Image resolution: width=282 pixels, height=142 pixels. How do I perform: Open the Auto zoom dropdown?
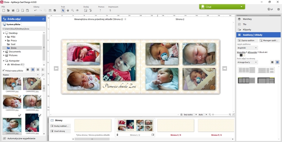(203, 115)
